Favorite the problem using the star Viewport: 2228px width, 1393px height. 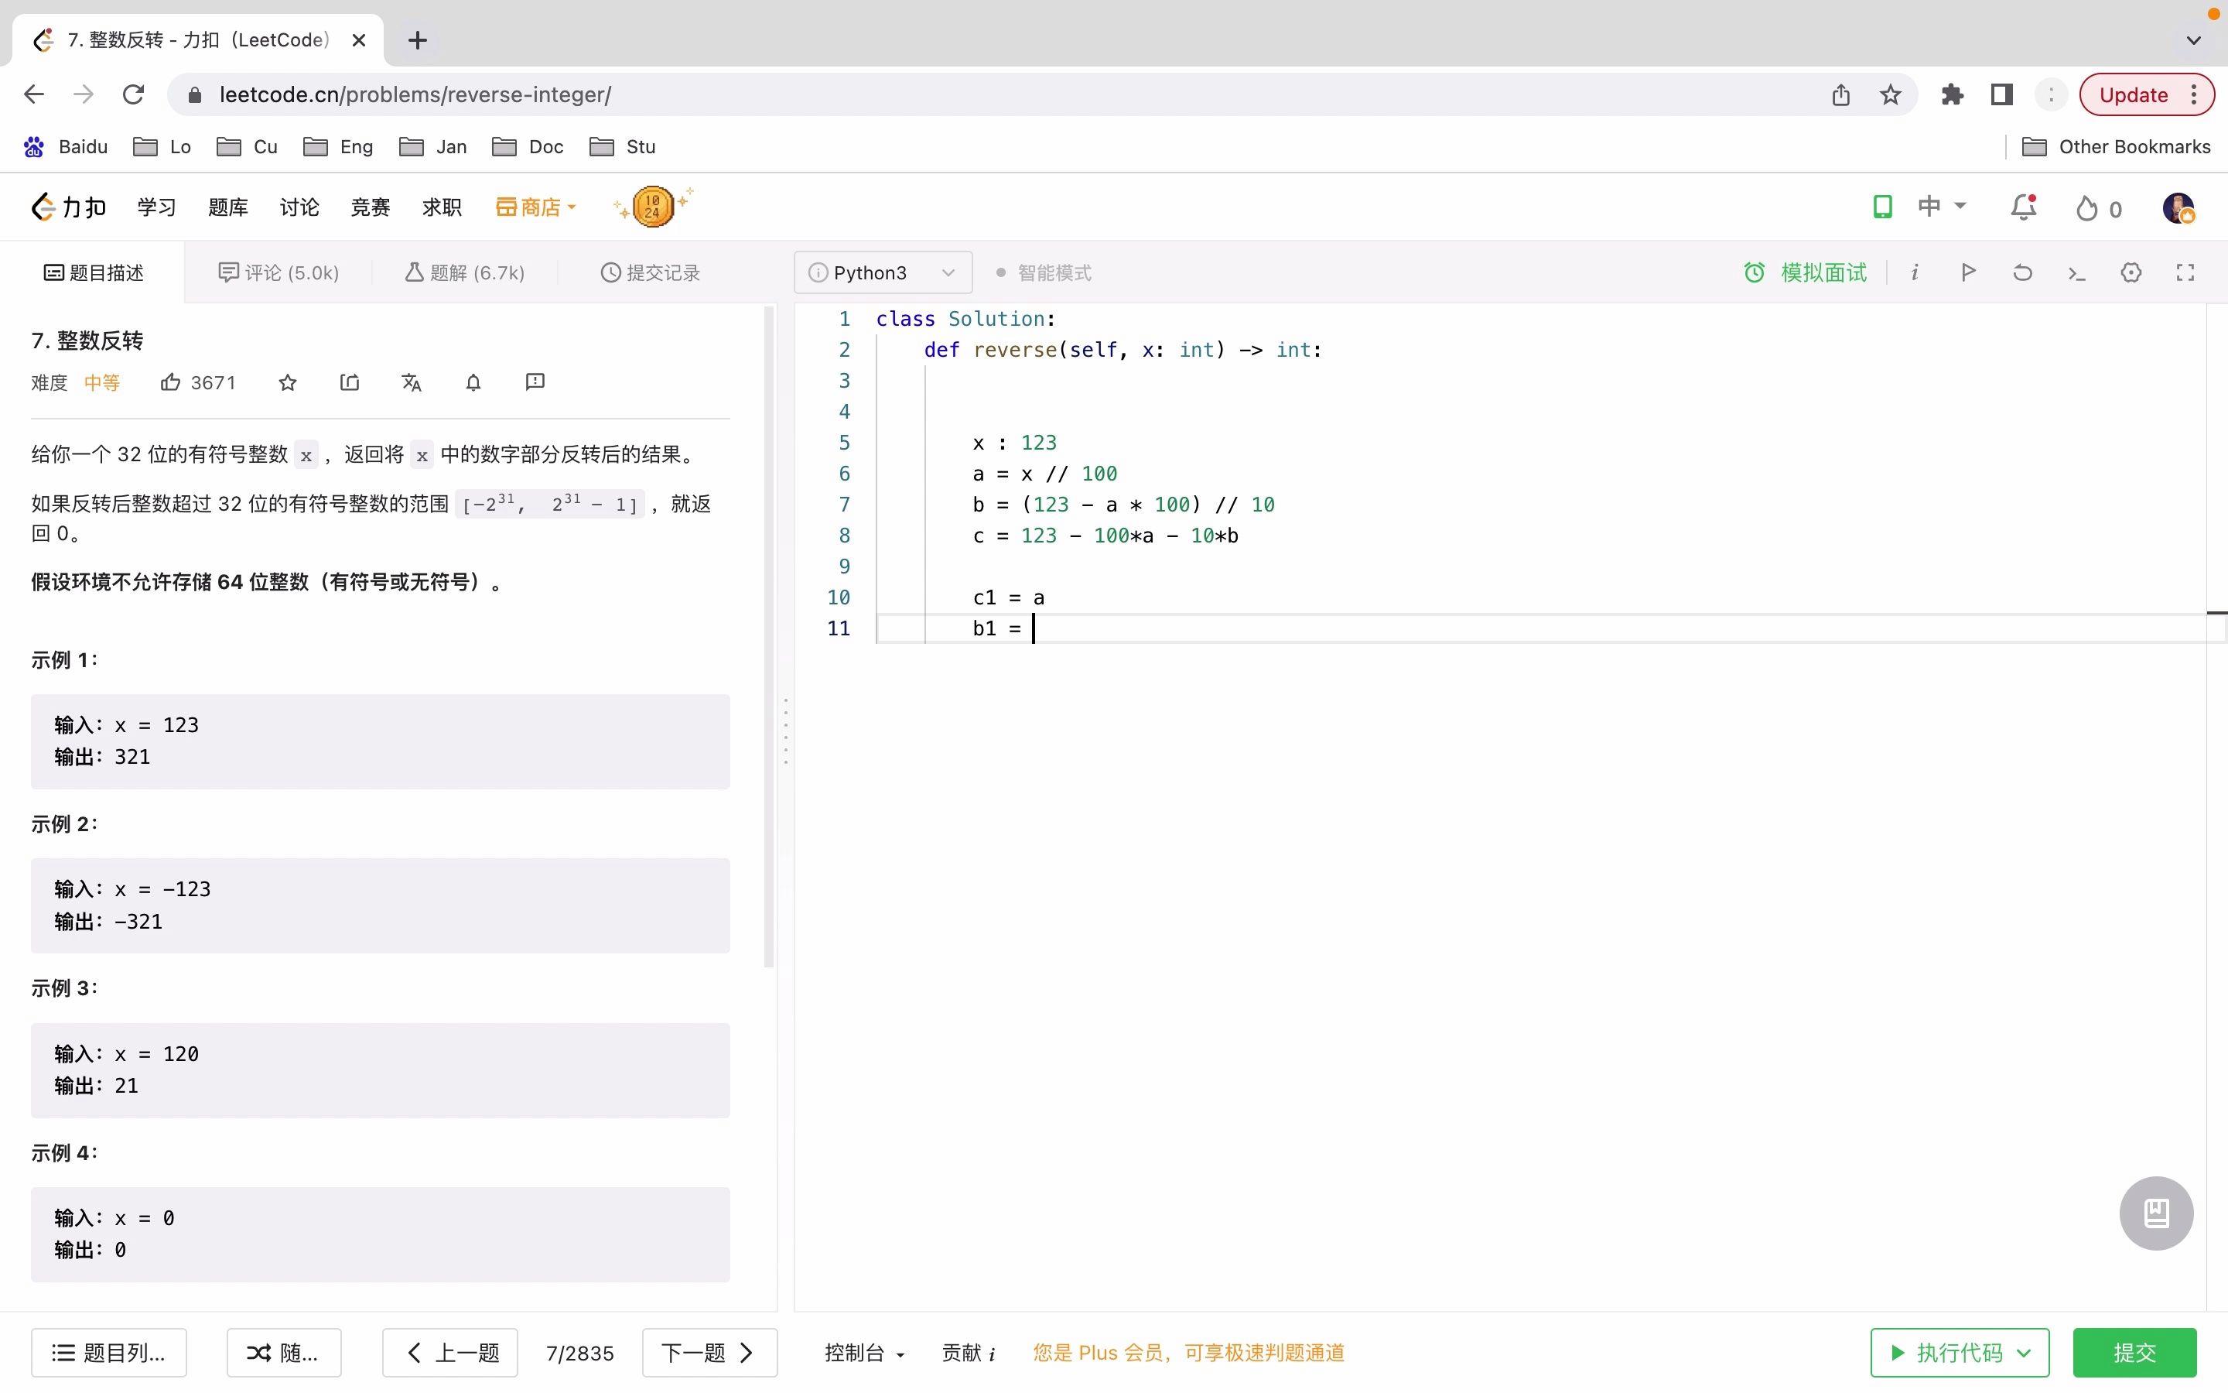pyautogui.click(x=286, y=382)
